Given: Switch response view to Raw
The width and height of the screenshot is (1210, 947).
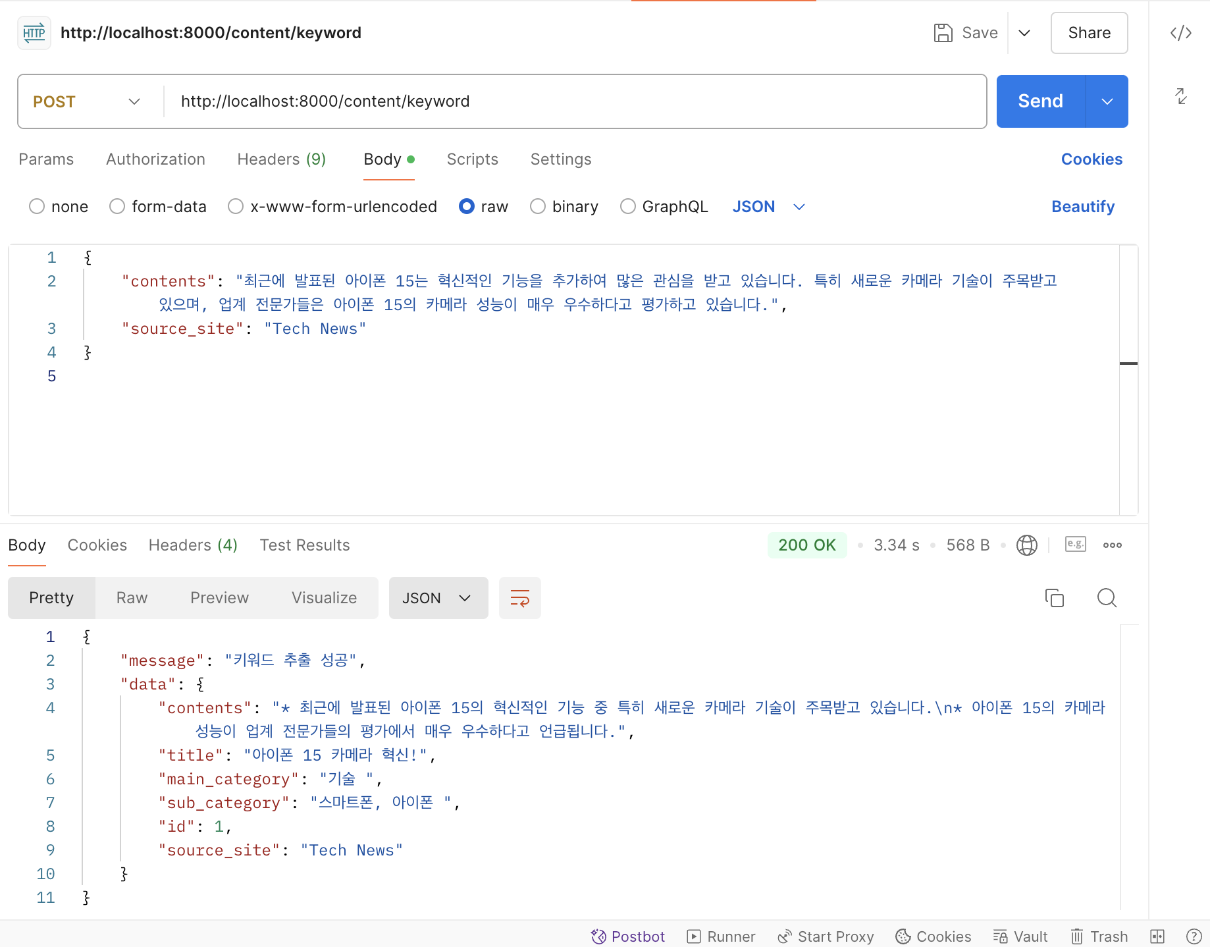Looking at the screenshot, I should (x=132, y=598).
